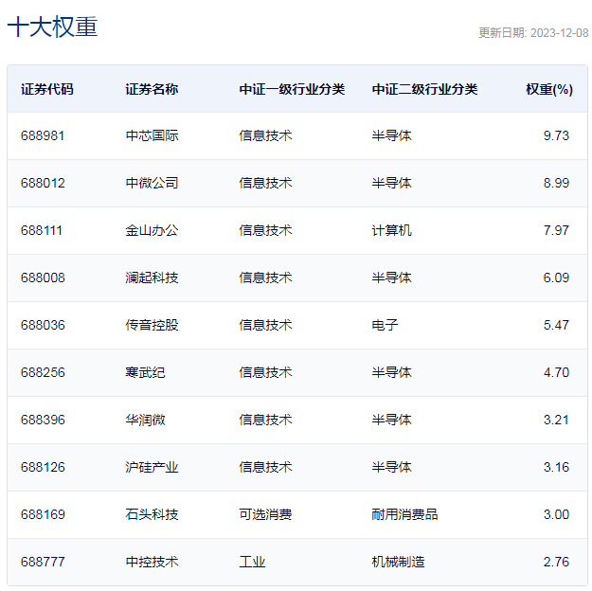The width and height of the screenshot is (592, 591).
Task: Select security code 688036
Action: point(43,325)
